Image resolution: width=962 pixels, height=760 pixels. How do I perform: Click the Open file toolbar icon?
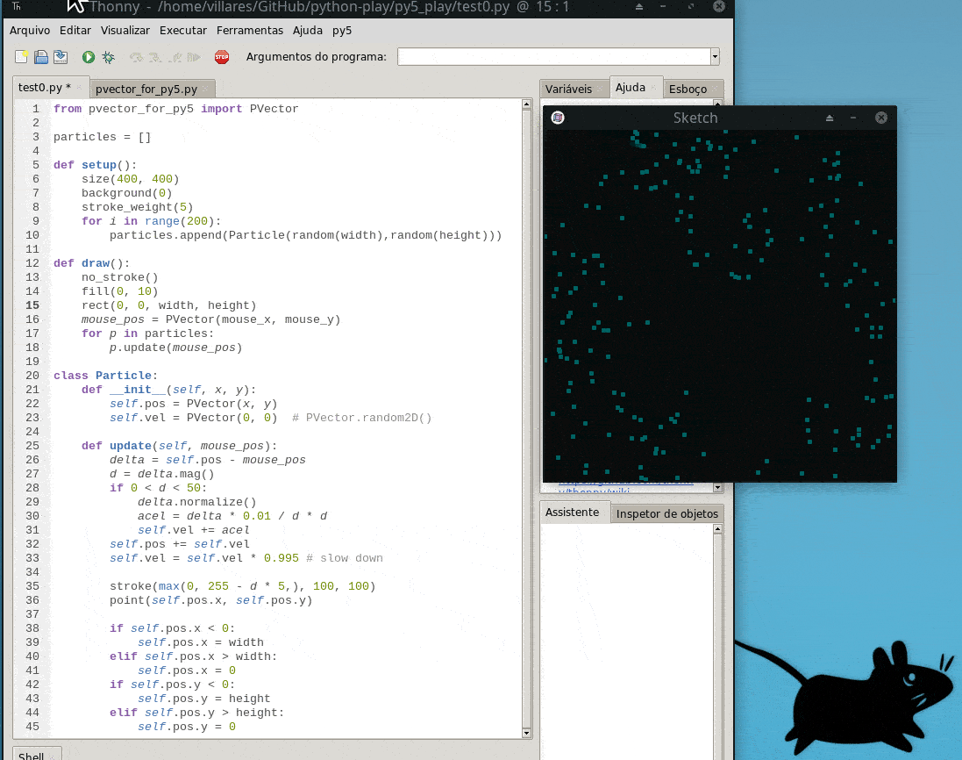(41, 57)
